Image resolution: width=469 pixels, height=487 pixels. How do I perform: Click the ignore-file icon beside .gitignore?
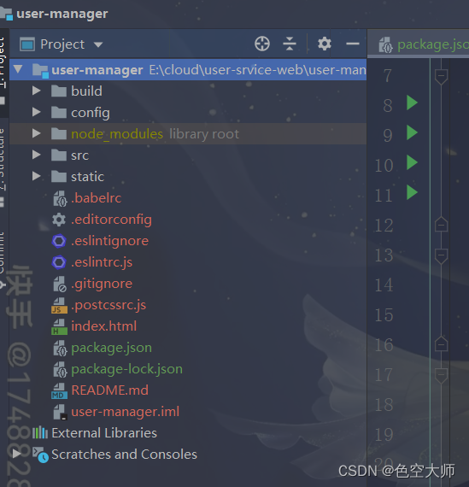tap(59, 285)
